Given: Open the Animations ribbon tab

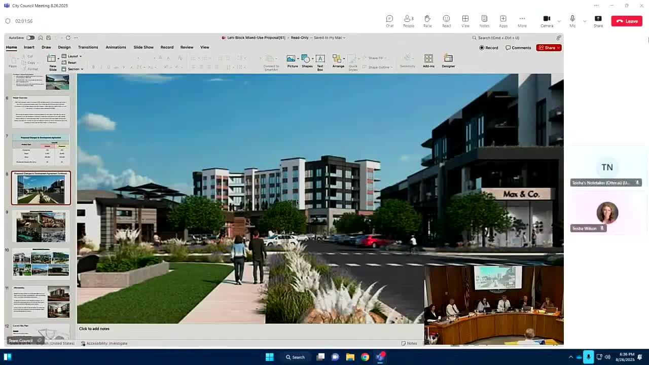Looking at the screenshot, I should tap(116, 47).
